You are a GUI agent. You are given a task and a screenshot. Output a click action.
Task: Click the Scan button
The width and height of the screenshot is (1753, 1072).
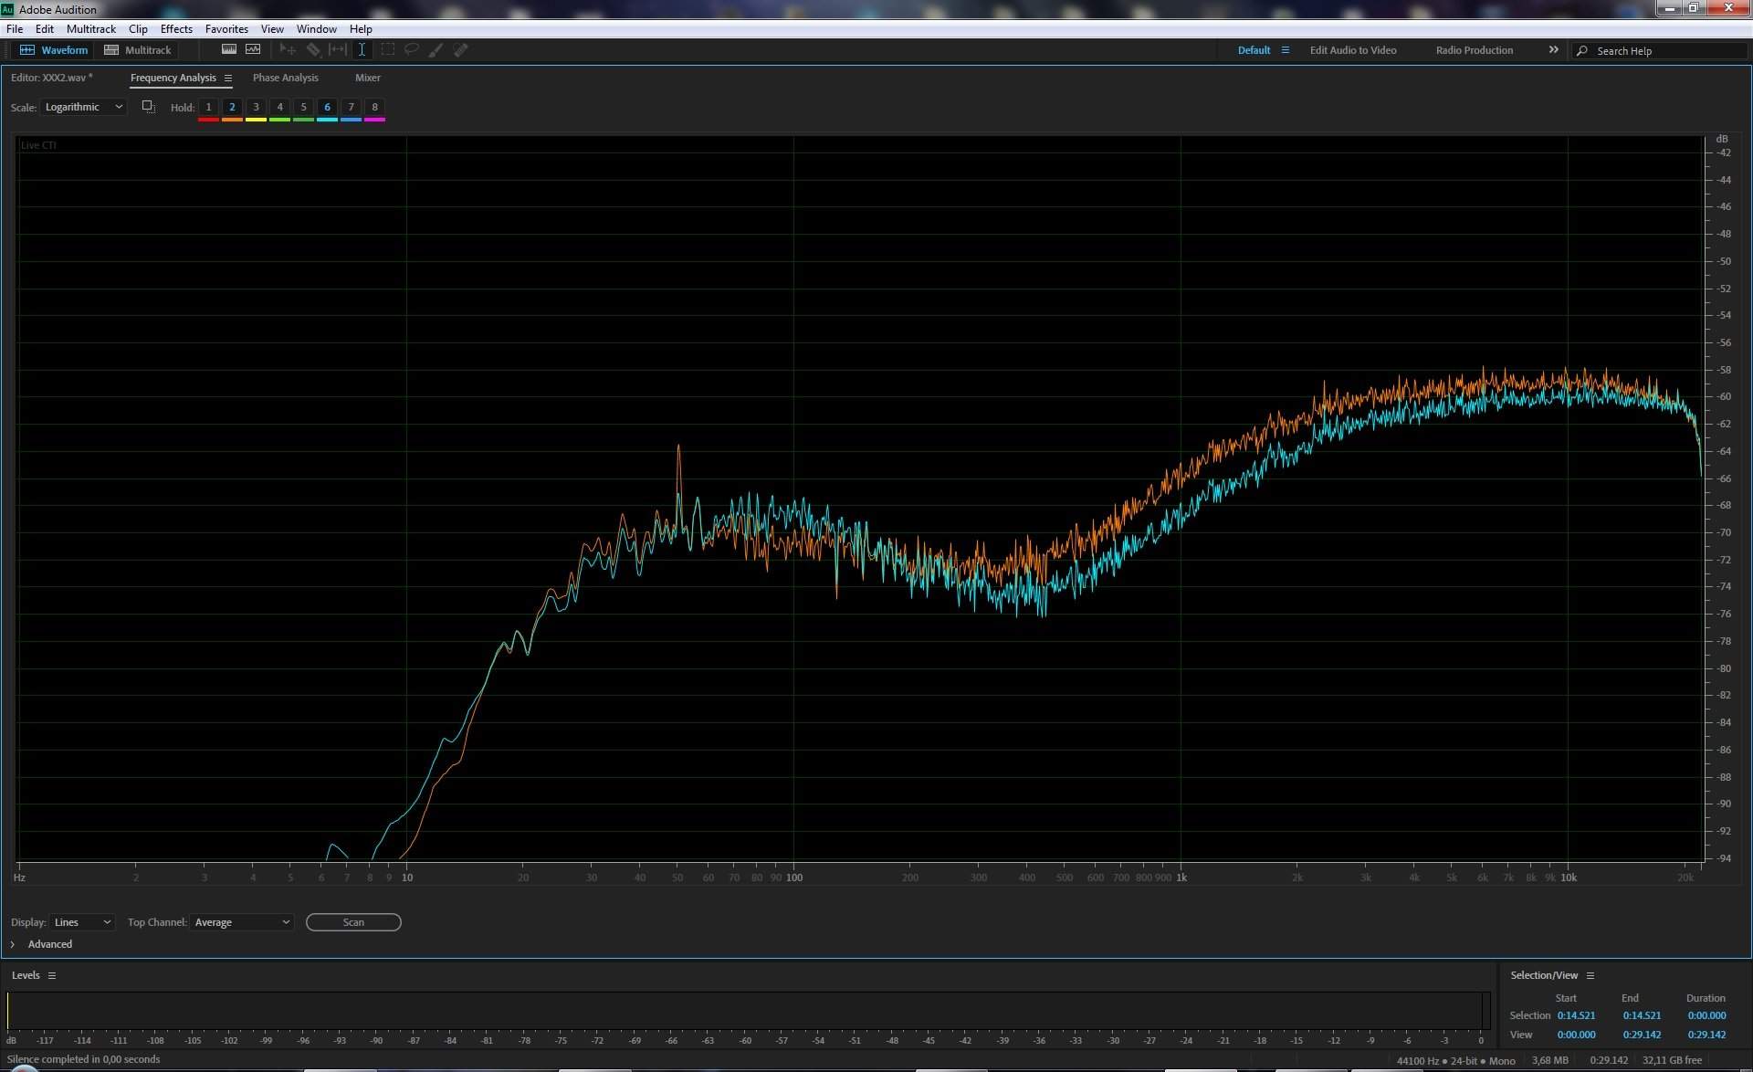353,922
